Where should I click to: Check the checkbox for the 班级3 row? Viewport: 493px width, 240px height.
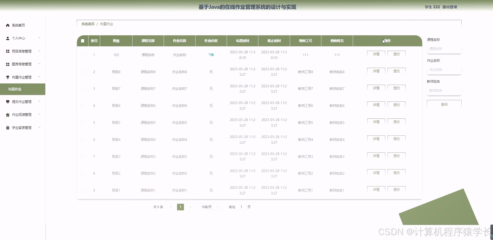pyautogui.click(x=83, y=157)
